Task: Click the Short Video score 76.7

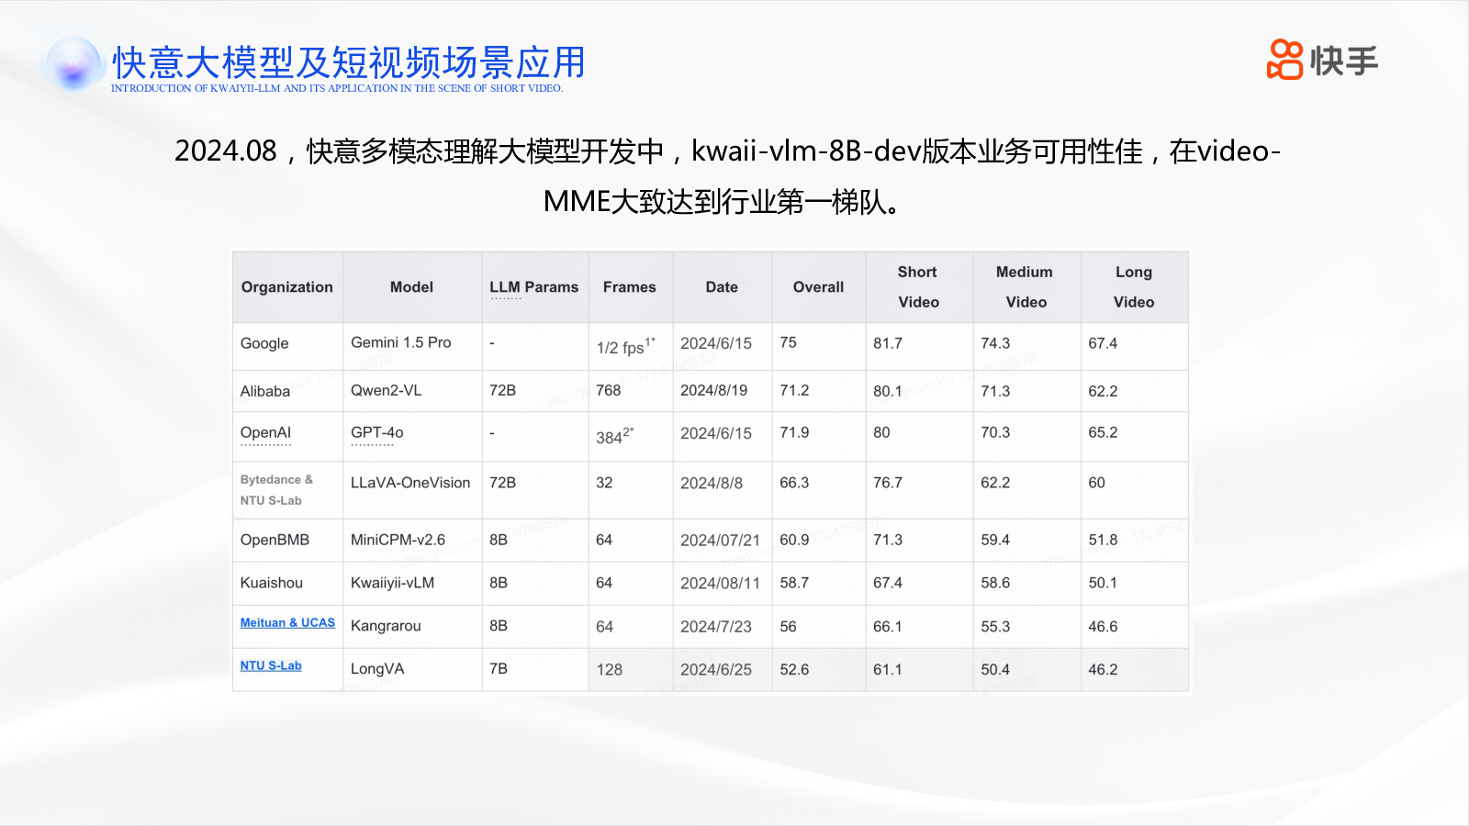Action: 888,483
